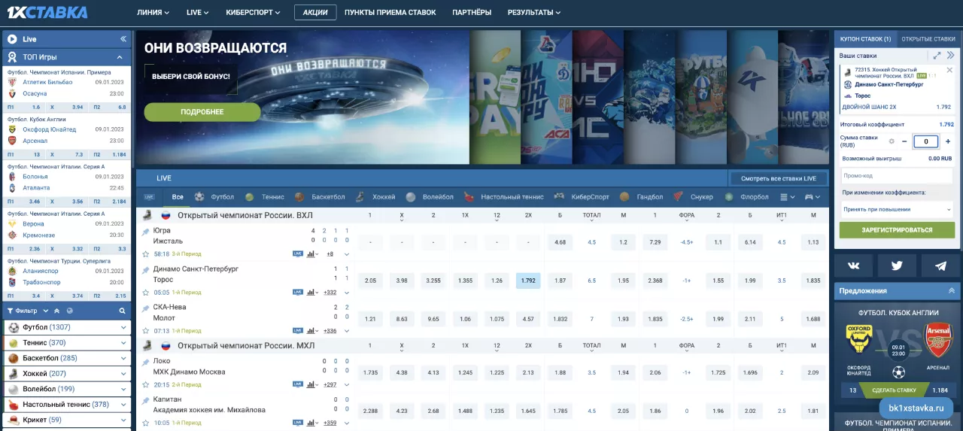Open ПУНКТЫ ПРИЕМА СТАВОК link
Viewport: 963px width, 431px height.
[x=390, y=13]
